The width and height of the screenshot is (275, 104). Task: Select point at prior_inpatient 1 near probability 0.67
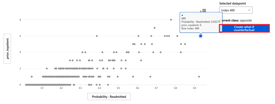click(150, 77)
